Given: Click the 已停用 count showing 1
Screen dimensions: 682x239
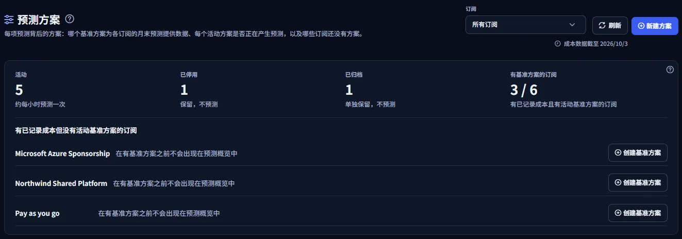Looking at the screenshot, I should click(x=184, y=90).
